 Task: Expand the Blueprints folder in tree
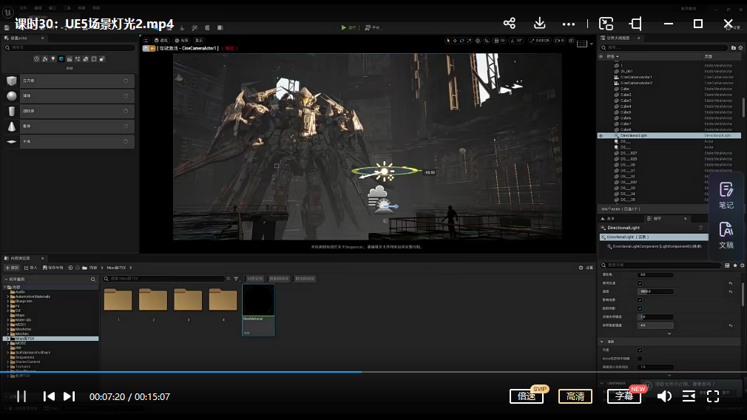click(7, 302)
